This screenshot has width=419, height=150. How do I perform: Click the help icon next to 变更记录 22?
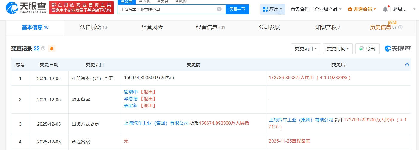pos(43,49)
